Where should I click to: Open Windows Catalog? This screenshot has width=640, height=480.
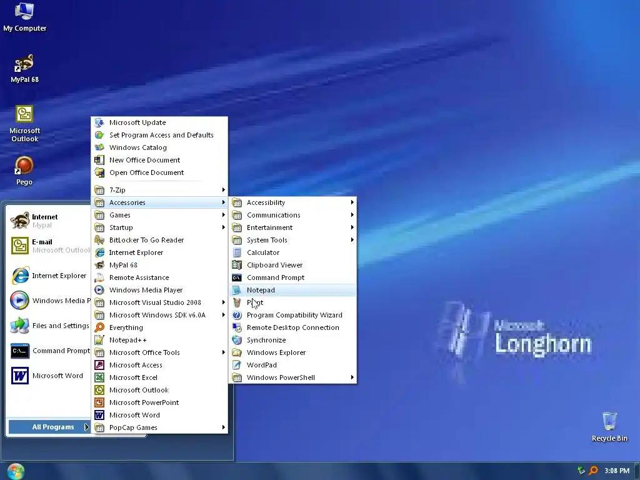tap(159, 147)
